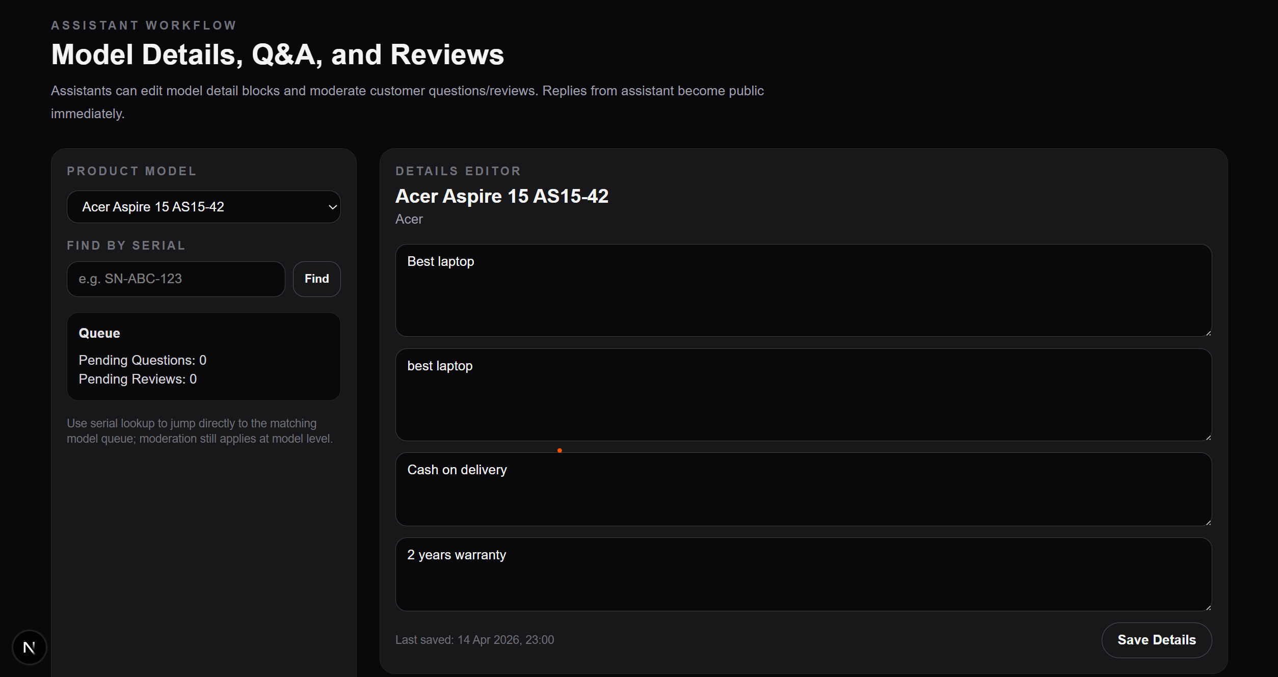Edit the lowercase 'best laptop' text area

tap(803, 395)
